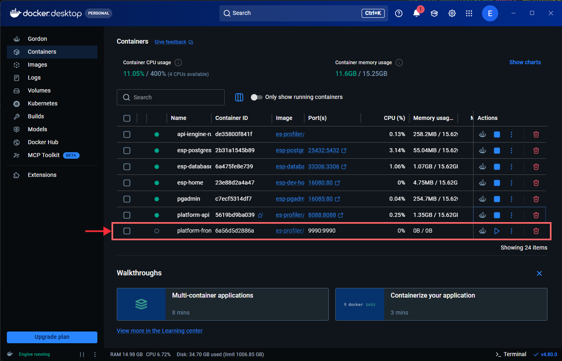The width and height of the screenshot is (562, 361).
Task: Delete the esp-database container
Action: pyautogui.click(x=536, y=167)
